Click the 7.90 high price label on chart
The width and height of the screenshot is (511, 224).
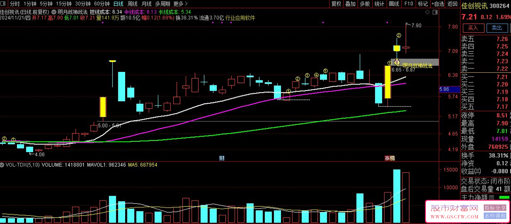point(416,26)
